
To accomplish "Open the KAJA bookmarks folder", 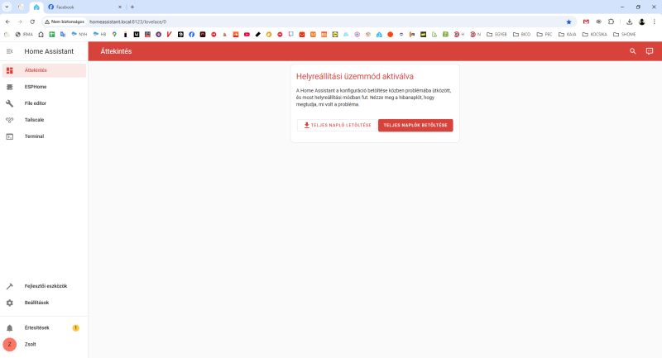I will pyautogui.click(x=568, y=35).
